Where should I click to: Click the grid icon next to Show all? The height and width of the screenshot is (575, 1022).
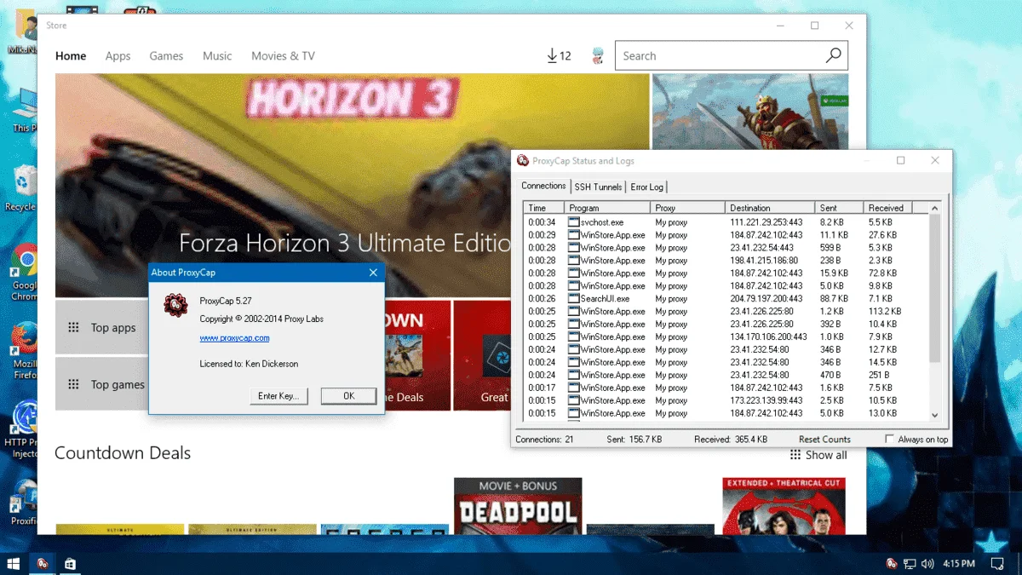click(x=795, y=455)
